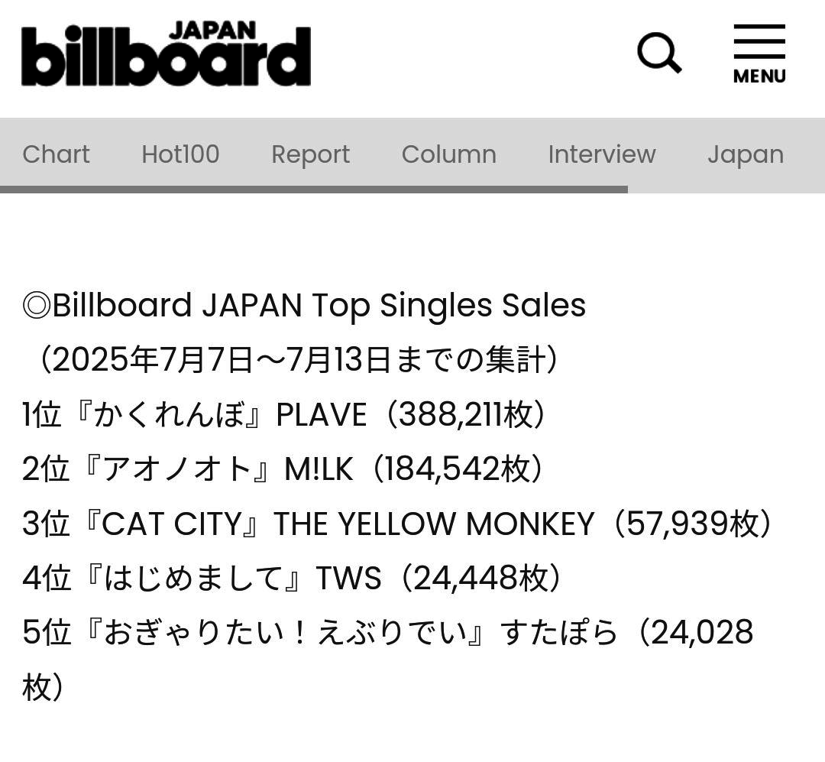Click the Top Singles Sales heading

pyautogui.click(x=304, y=306)
